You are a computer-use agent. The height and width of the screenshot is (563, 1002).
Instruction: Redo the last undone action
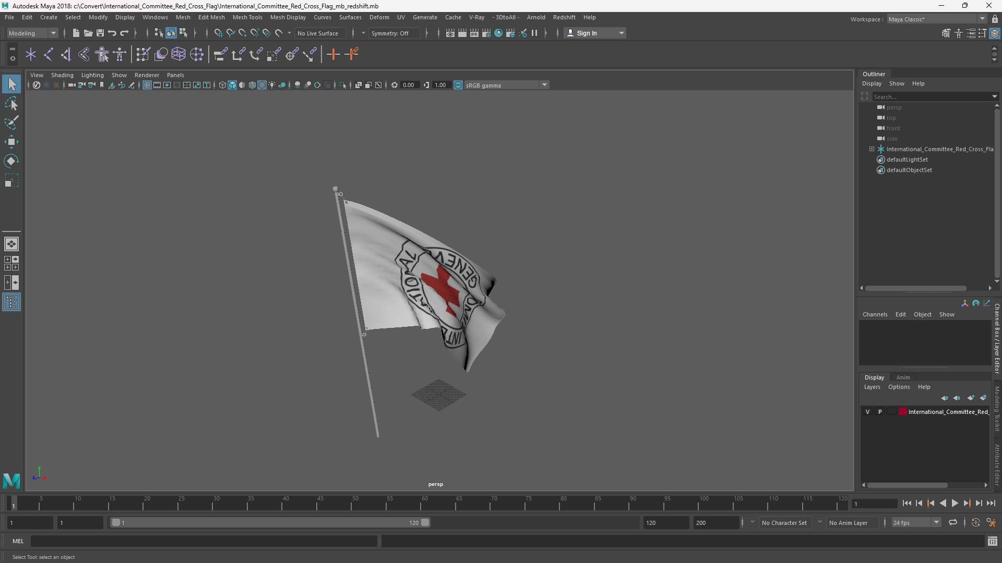[x=124, y=33]
